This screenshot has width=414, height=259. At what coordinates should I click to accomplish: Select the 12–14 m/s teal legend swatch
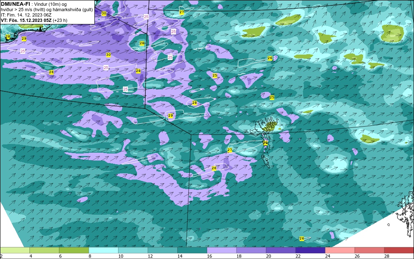click(163, 250)
